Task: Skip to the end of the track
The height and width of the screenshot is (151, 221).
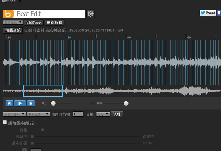Action: pyautogui.click(x=31, y=103)
